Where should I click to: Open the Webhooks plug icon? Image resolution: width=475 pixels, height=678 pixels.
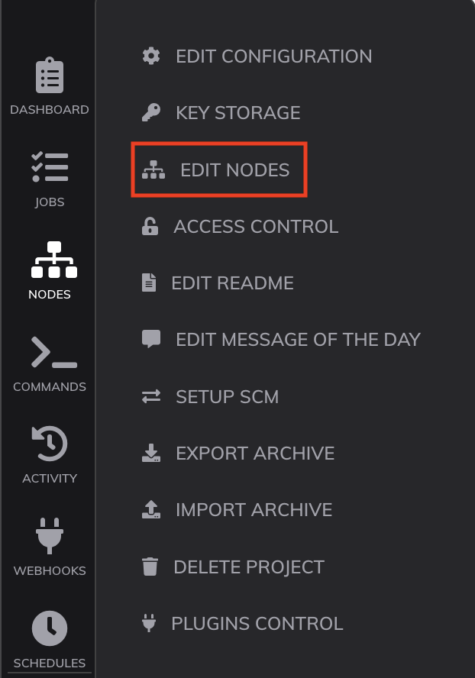point(50,536)
